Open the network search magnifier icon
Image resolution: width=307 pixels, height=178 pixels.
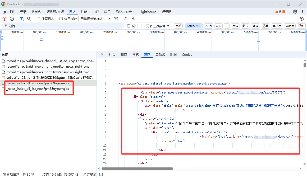(x=29, y=19)
